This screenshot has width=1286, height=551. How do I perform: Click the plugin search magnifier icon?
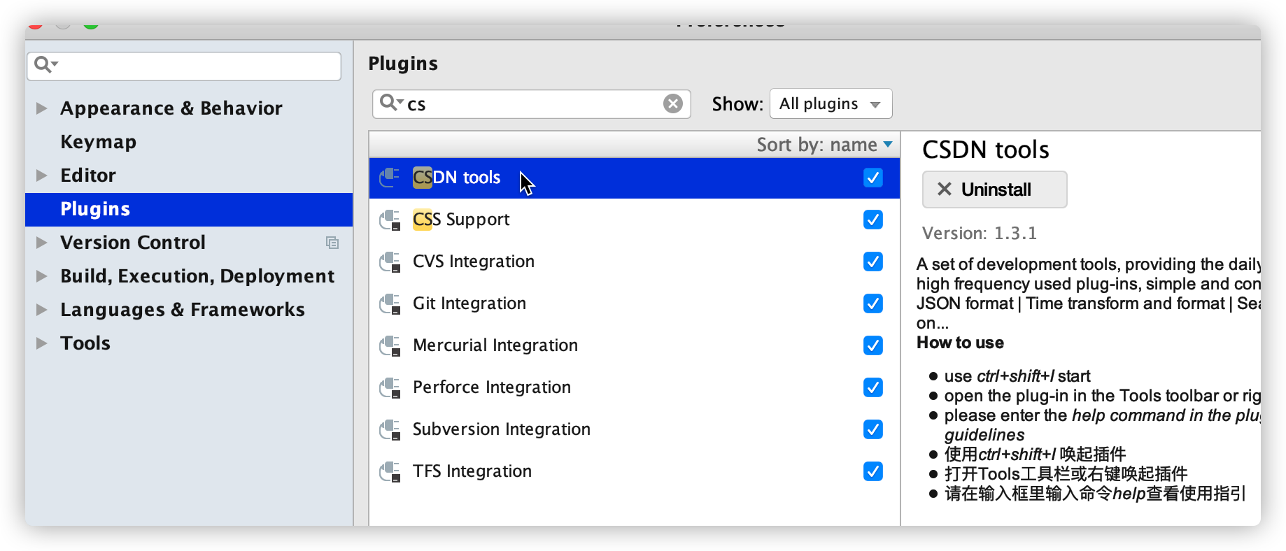[390, 103]
